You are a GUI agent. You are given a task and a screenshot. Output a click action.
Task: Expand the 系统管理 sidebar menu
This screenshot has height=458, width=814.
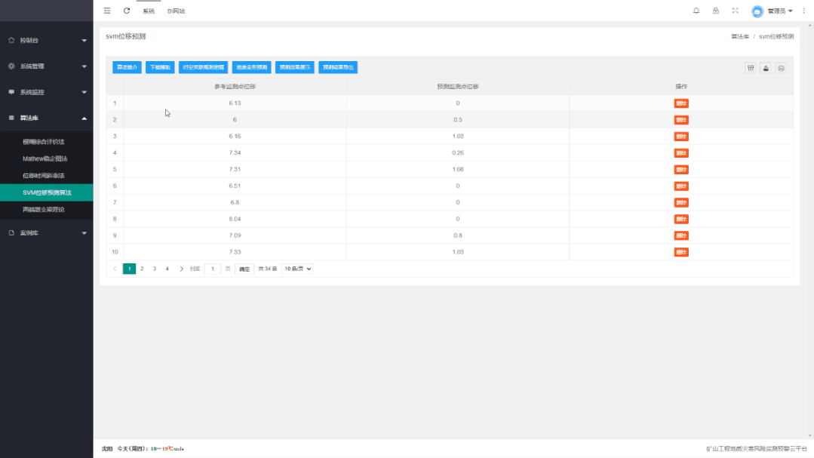(46, 66)
